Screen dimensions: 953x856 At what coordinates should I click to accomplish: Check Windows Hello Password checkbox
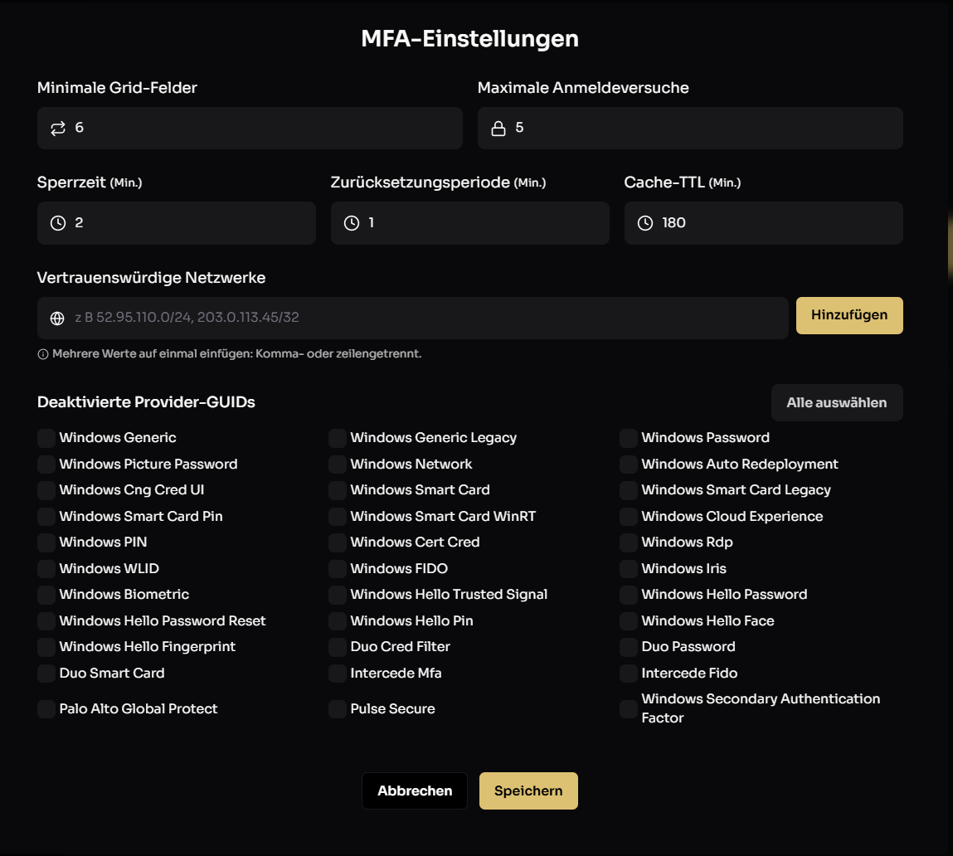coord(629,595)
